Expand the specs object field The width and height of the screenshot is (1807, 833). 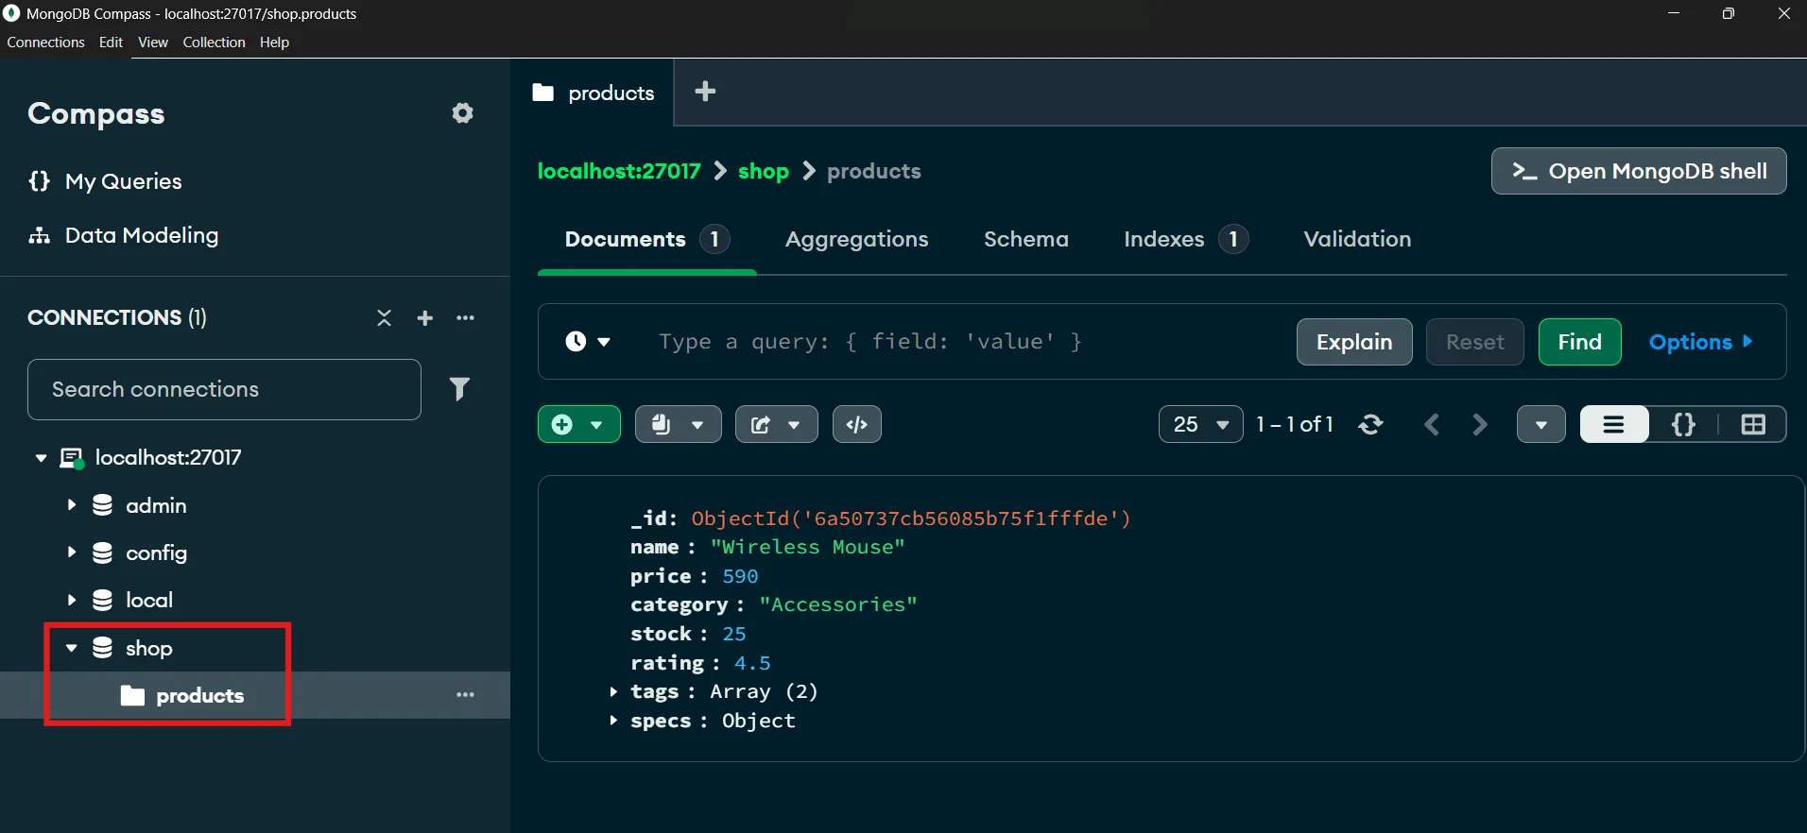[613, 721]
